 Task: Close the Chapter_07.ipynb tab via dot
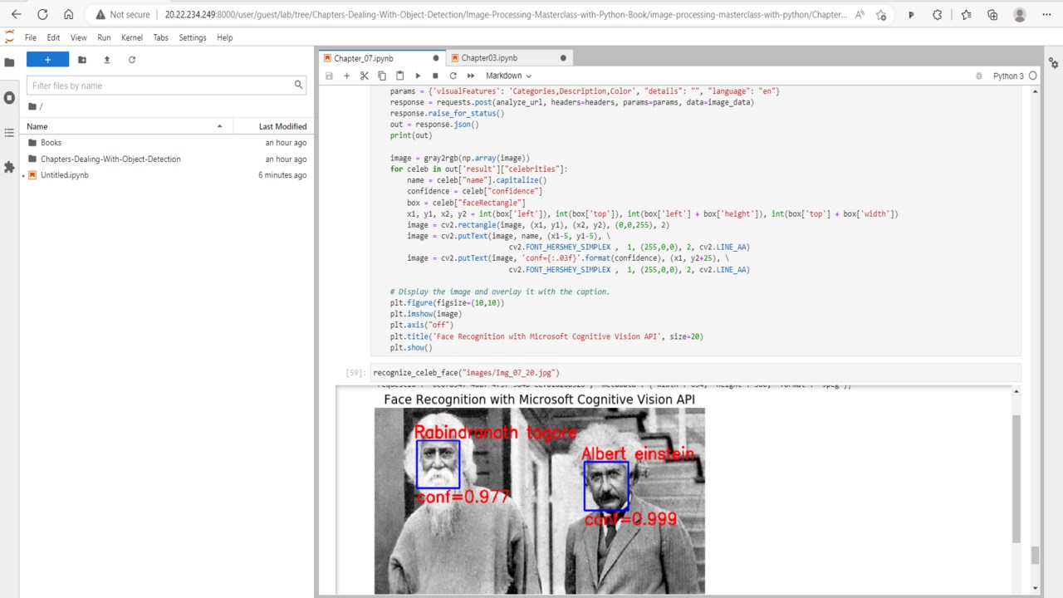[x=436, y=58]
